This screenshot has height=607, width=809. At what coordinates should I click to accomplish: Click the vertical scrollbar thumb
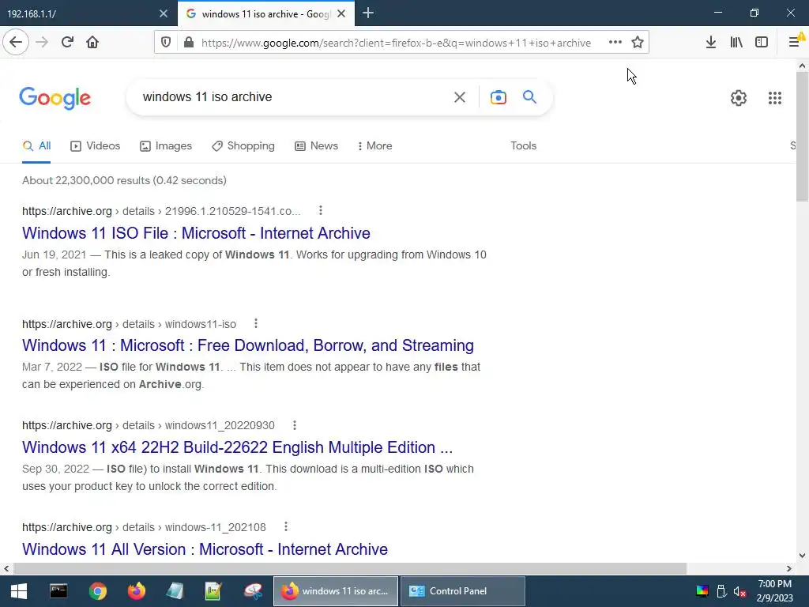803,137
